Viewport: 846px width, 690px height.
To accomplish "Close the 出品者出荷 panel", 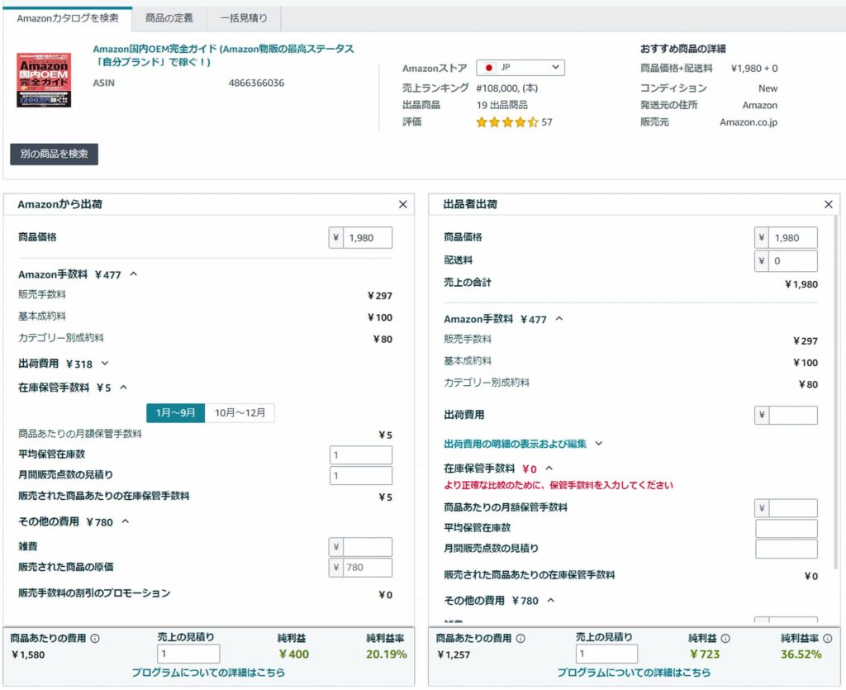I will 829,204.
